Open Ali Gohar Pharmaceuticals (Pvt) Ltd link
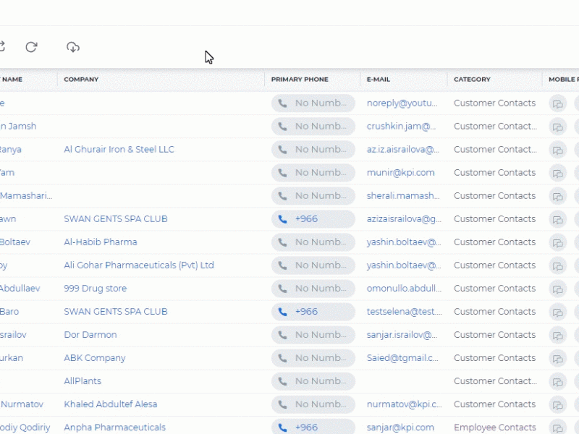The image size is (579, 434). 139,265
